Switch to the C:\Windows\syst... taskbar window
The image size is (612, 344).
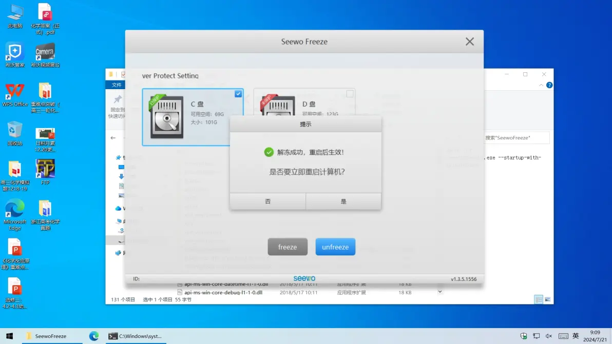[135, 336]
